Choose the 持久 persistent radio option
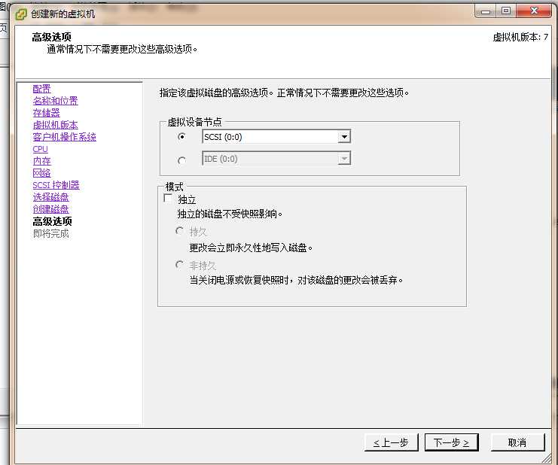Screen dimensions: 558x465 (180, 231)
